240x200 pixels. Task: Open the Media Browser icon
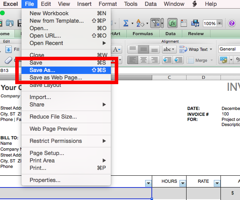pyautogui.click(x=195, y=23)
